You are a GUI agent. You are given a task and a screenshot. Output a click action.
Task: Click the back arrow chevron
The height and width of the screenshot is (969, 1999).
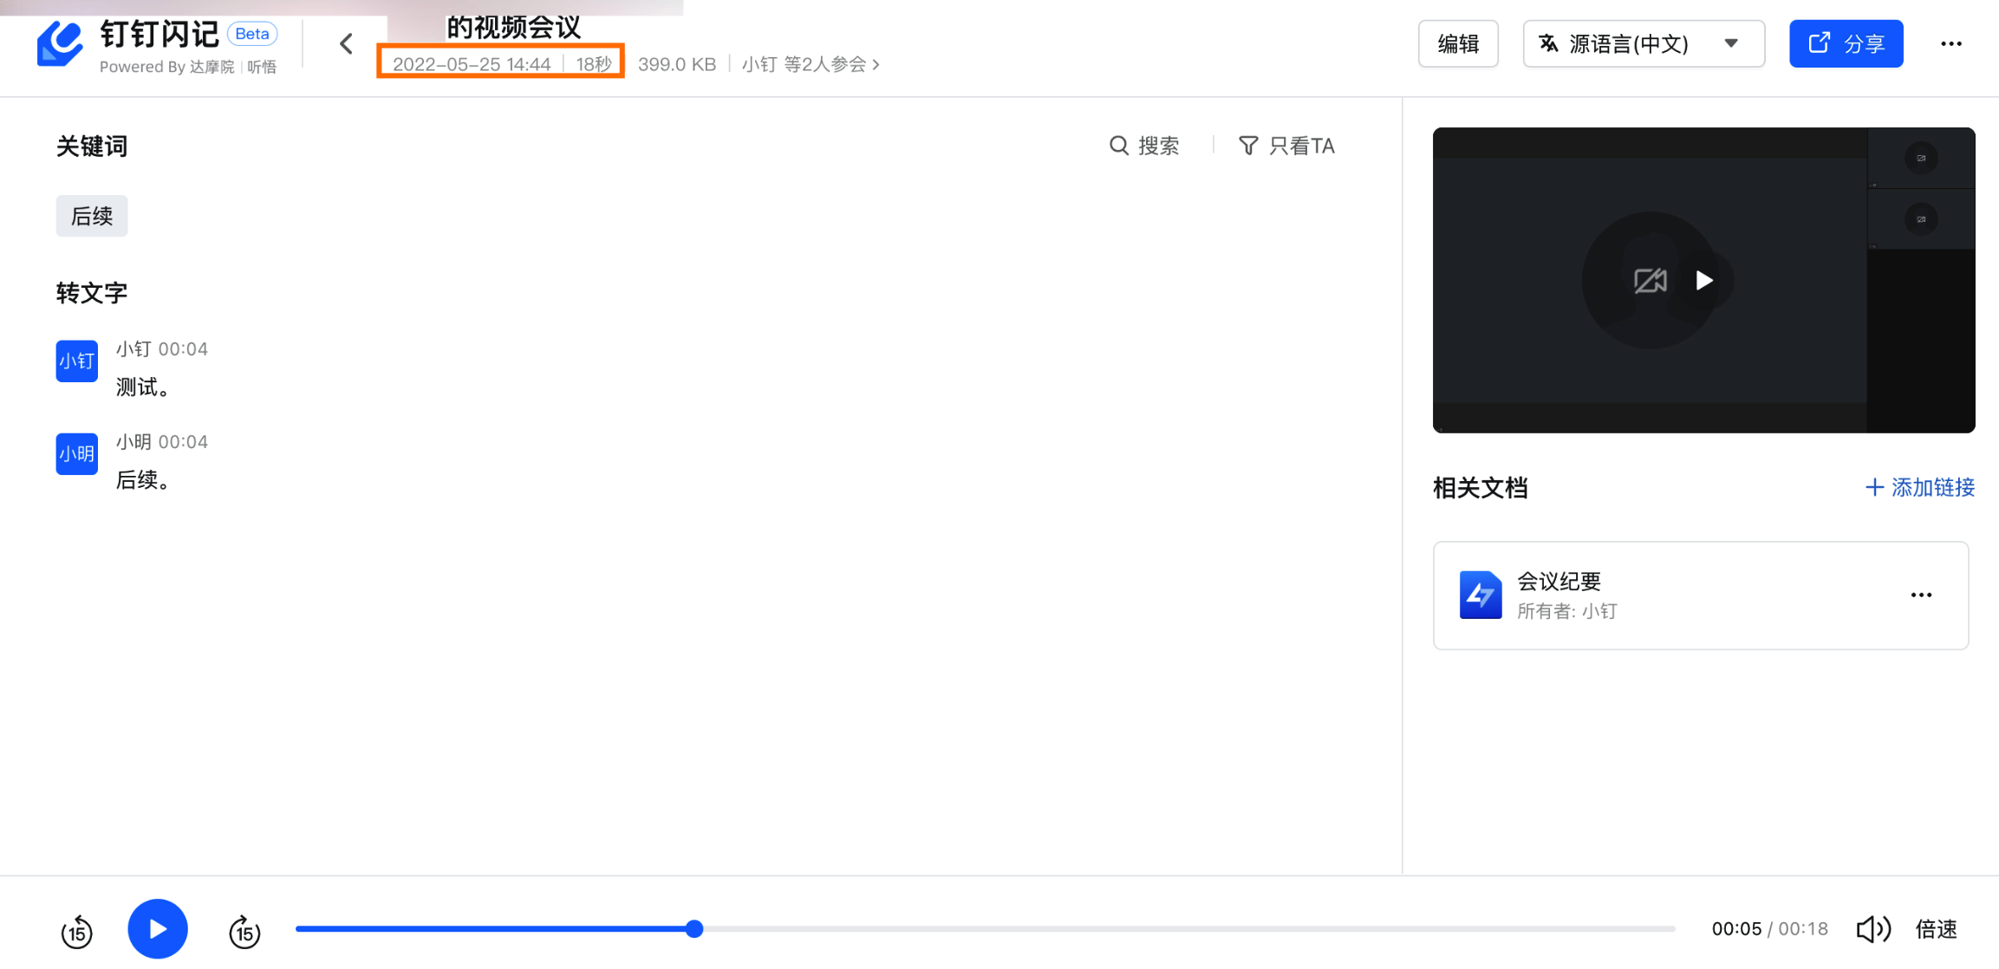(x=346, y=43)
